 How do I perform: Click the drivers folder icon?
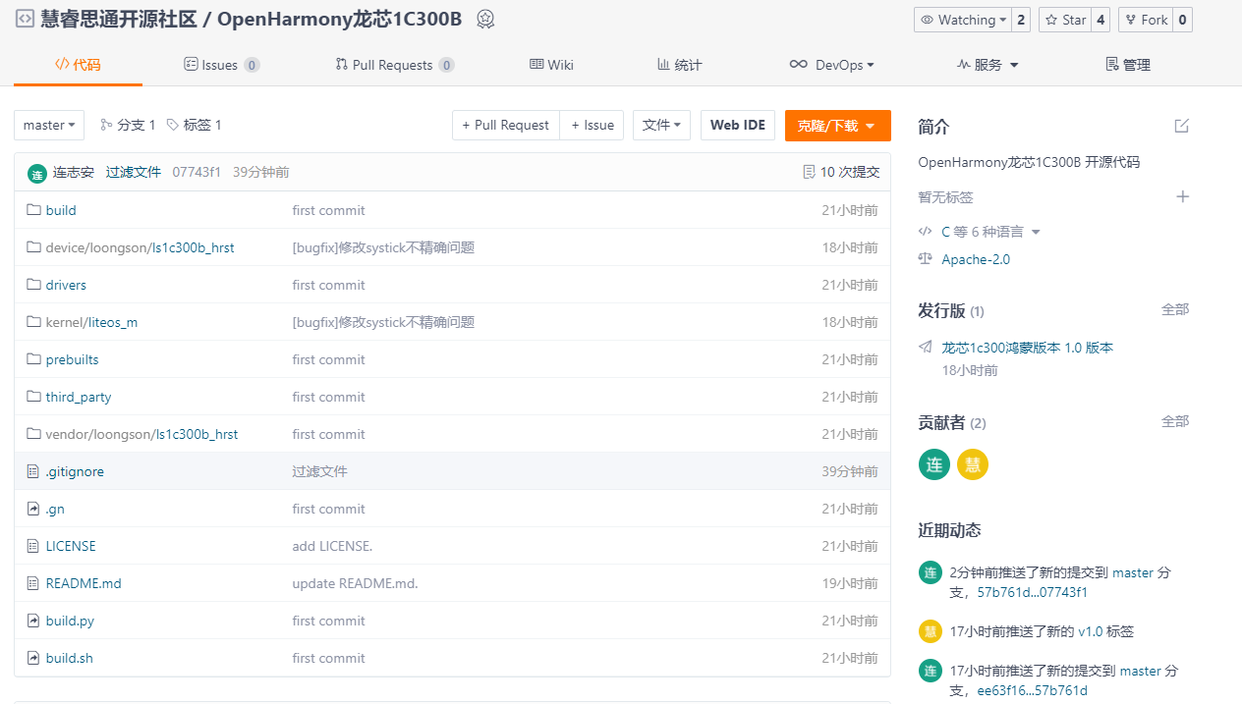33,285
